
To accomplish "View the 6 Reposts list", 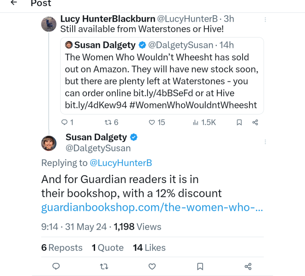I will coord(62,247).
